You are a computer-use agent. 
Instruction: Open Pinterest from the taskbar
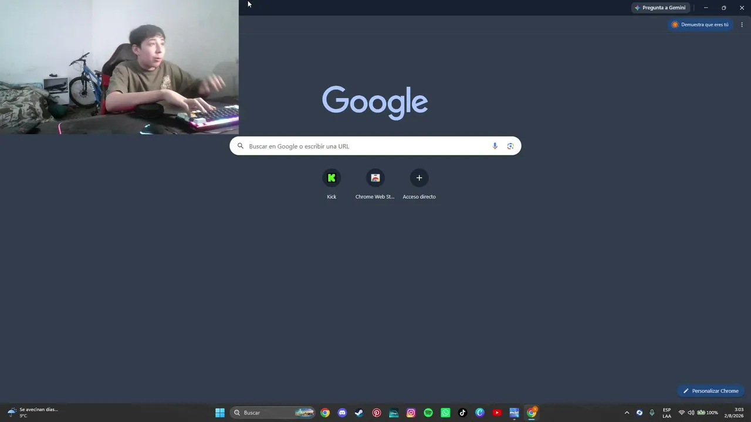click(377, 413)
